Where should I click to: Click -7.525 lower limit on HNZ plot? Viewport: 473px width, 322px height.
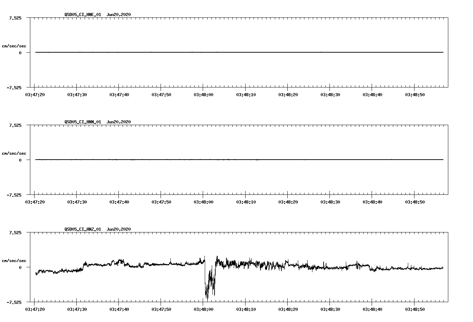pos(14,302)
